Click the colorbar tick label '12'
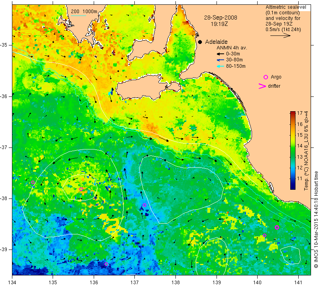Image resolution: width=319 pixels, height=287 pixels. click(x=300, y=167)
